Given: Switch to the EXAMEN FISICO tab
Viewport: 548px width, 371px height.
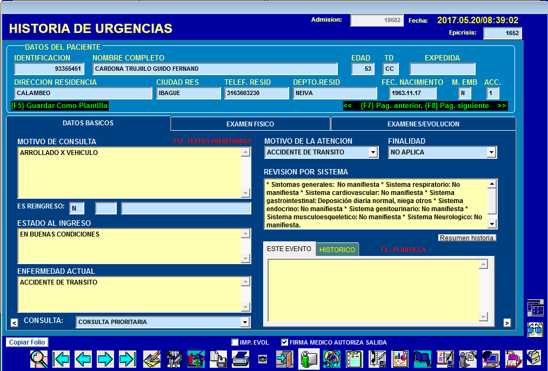Looking at the screenshot, I should point(250,124).
